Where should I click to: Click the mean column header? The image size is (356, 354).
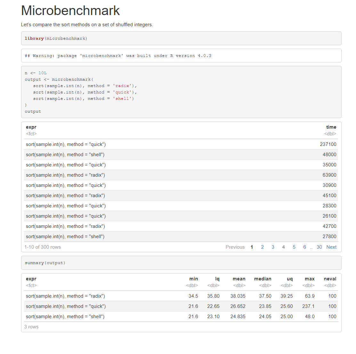point(239,279)
